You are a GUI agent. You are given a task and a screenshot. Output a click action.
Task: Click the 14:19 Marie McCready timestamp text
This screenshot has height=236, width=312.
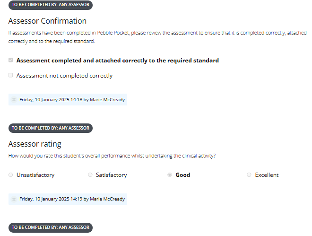(72, 199)
